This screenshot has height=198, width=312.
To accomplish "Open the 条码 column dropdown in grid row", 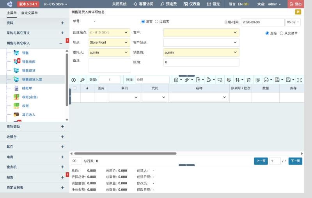I will [124, 97].
